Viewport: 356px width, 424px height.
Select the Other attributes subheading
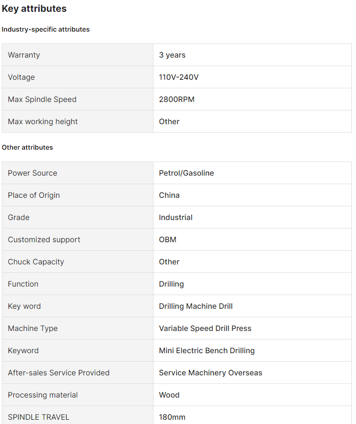(x=27, y=147)
